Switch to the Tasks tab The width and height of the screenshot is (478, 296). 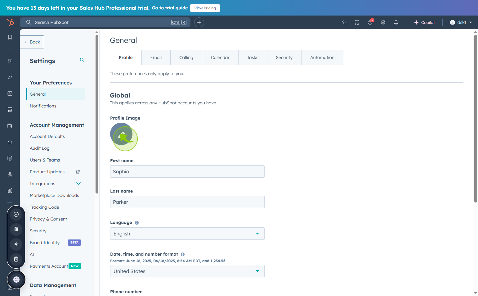tap(253, 57)
